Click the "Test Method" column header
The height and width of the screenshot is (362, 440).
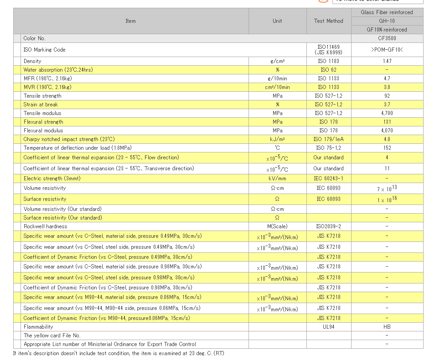pos(329,21)
